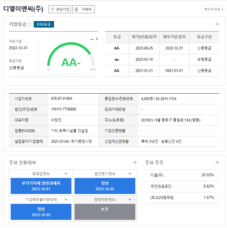Expand 주요 신용정보 section plus icon
The image size is (227, 228).
pyautogui.click(x=135, y=162)
